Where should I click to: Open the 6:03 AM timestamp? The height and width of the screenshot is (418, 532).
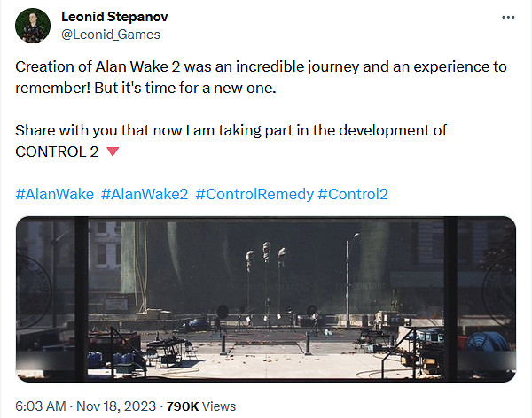[x=39, y=406]
